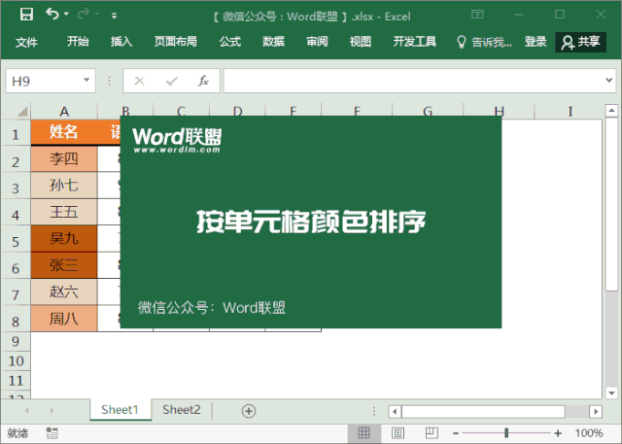Switch to Sheet1 tab
Image resolution: width=622 pixels, height=444 pixels.
point(120,410)
